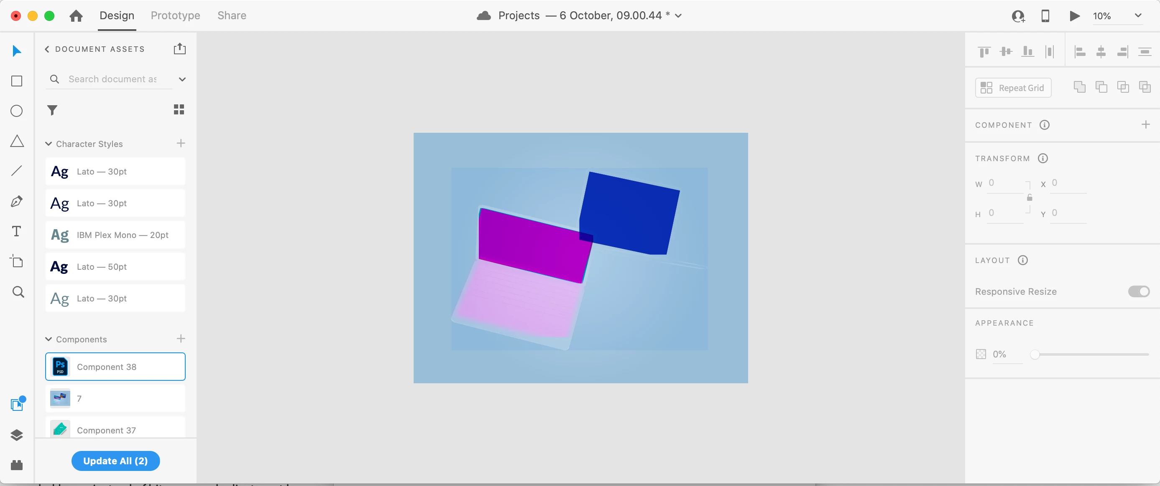Select the Artboard tool
This screenshot has height=486, width=1160.
[17, 261]
